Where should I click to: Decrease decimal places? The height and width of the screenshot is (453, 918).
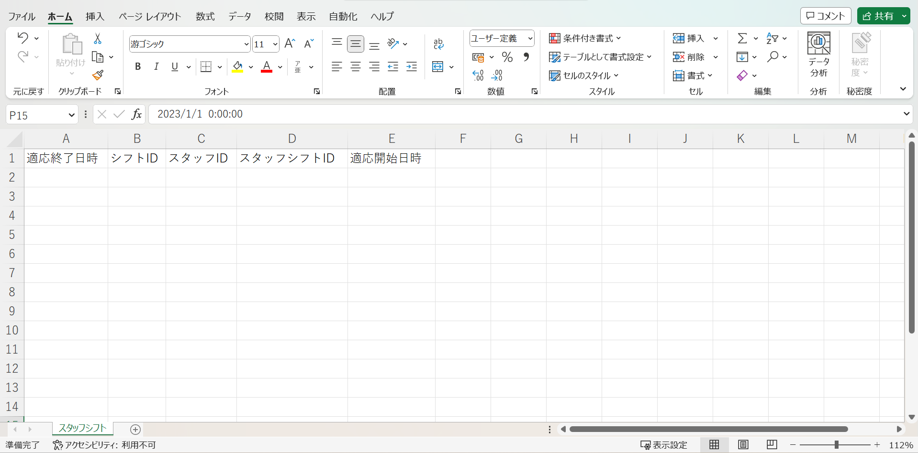click(x=497, y=75)
